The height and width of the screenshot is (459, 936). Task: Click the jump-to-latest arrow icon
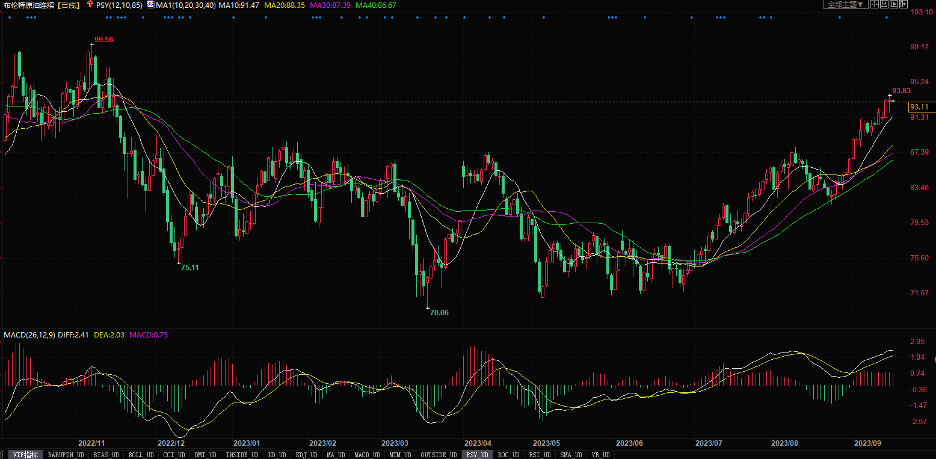click(x=904, y=4)
